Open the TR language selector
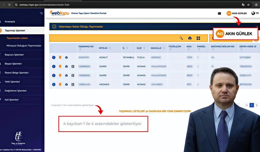 coord(255,13)
